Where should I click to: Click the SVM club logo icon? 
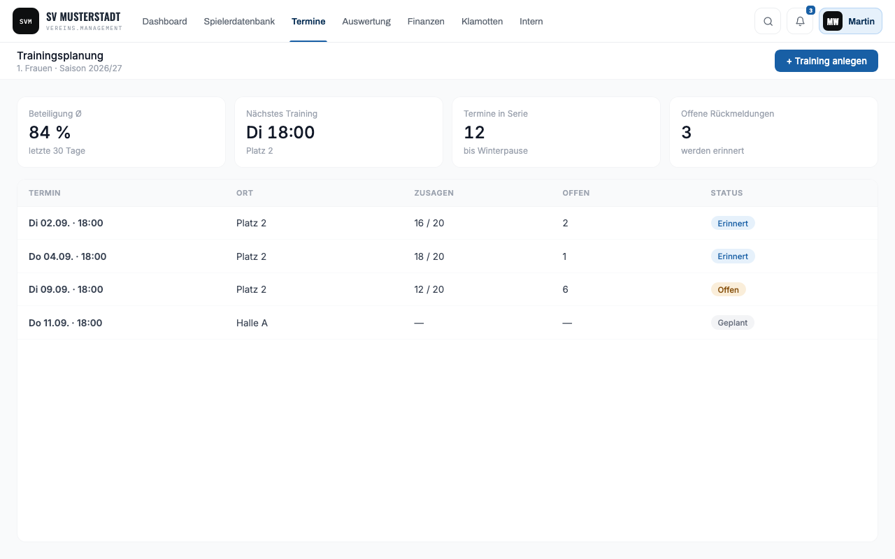[x=26, y=21]
